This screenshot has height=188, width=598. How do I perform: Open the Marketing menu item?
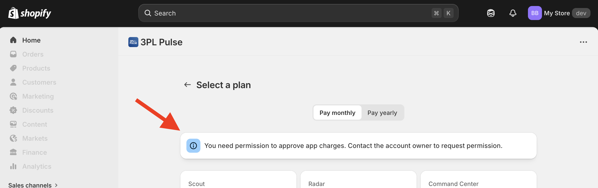click(x=38, y=96)
